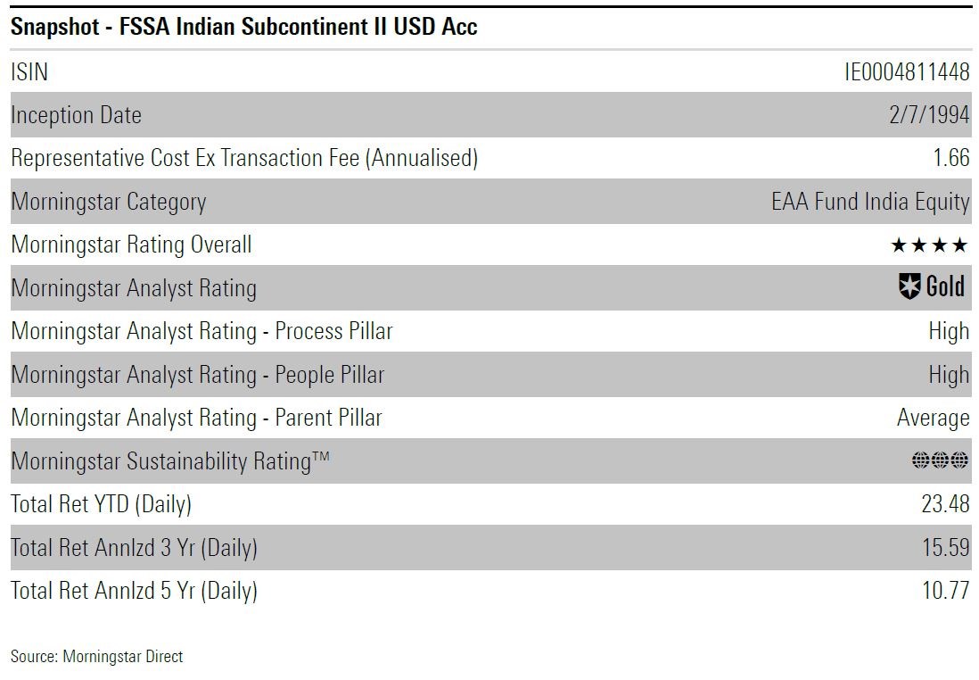Click the 5 Yr annualized return 10.77

click(945, 590)
